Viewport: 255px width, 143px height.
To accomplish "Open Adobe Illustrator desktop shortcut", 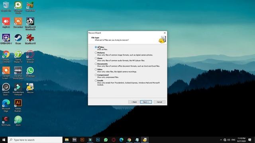I will tap(18, 106).
